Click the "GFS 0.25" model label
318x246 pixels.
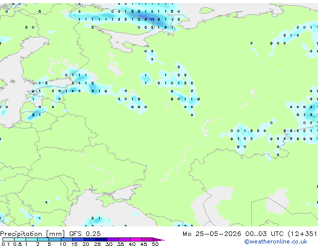point(85,234)
